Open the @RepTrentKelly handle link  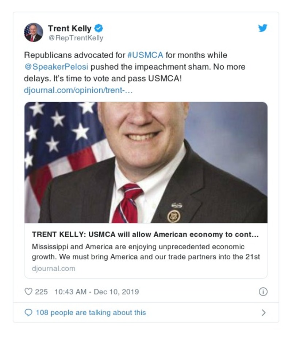click(76, 38)
